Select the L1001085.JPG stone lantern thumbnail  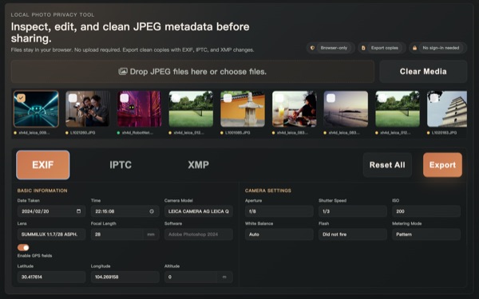[243, 109]
